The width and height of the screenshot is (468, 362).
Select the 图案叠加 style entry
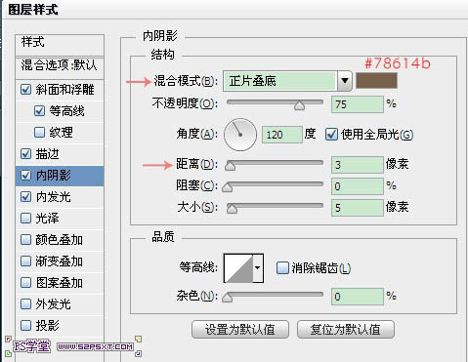click(59, 282)
